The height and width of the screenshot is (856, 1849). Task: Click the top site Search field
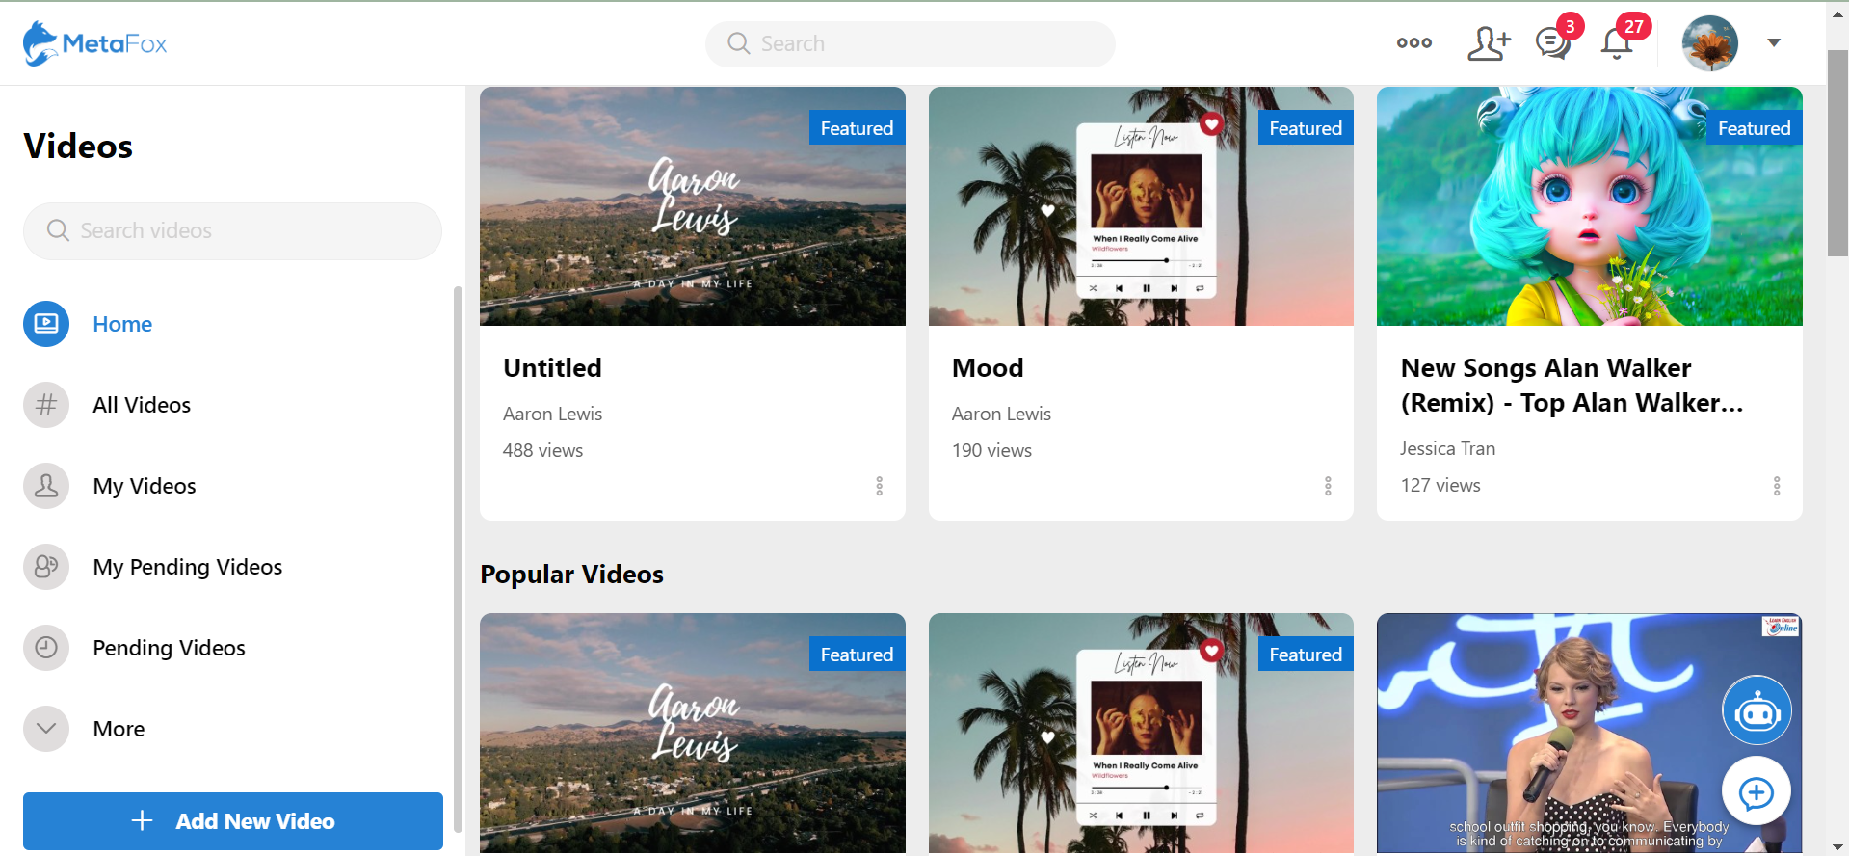911,43
